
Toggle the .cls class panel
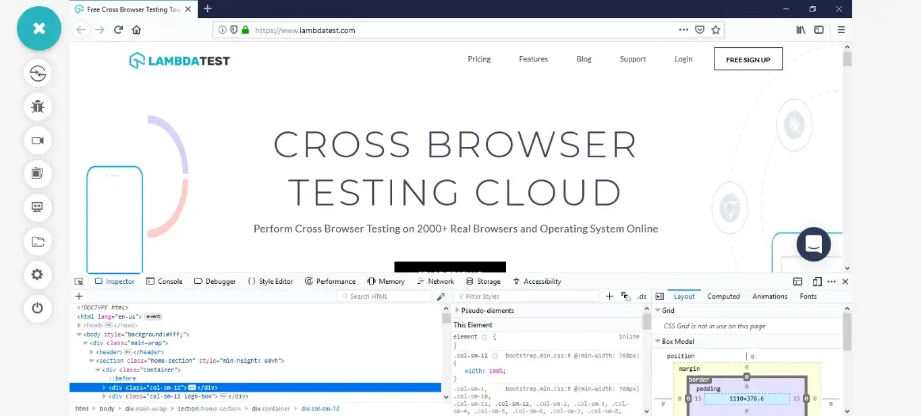tap(642, 297)
